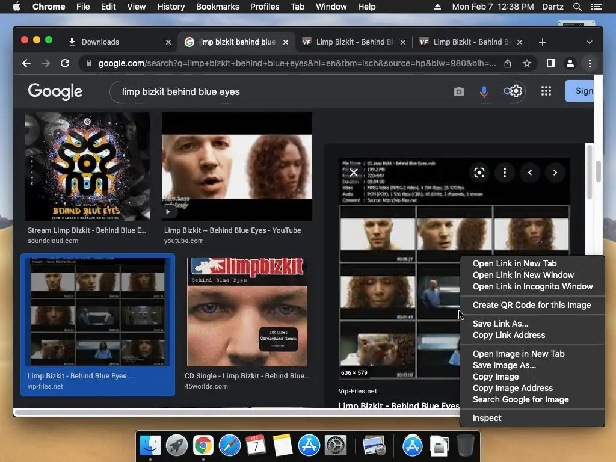Choose Open Link in Incognito Window
The height and width of the screenshot is (462, 616).
tap(532, 286)
